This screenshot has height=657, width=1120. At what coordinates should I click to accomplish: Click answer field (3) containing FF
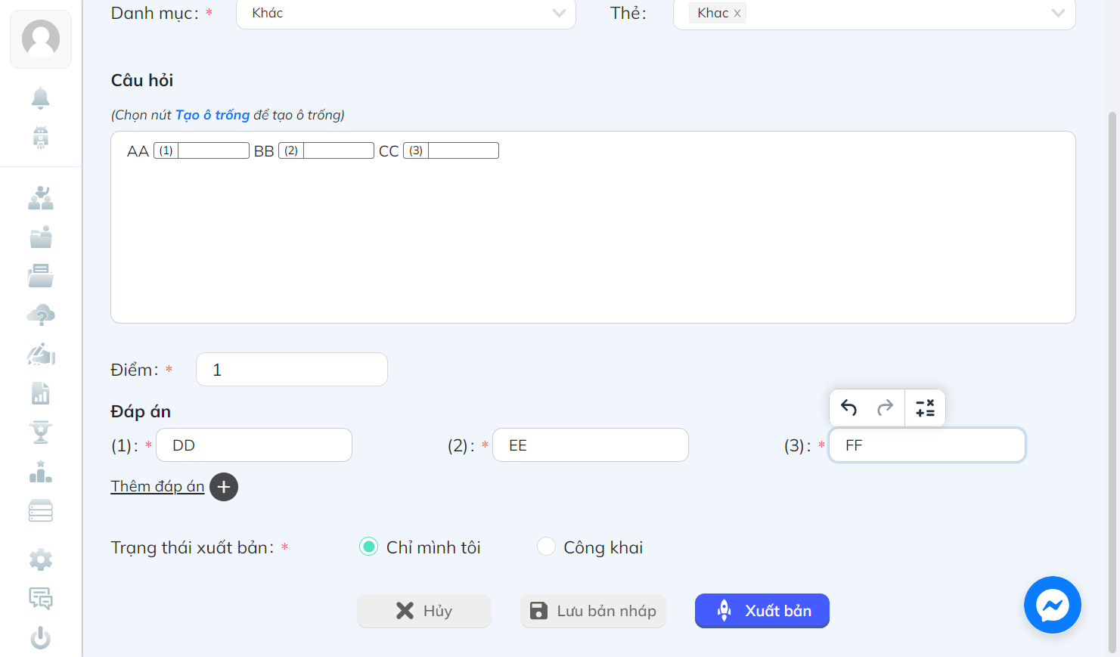tap(927, 445)
